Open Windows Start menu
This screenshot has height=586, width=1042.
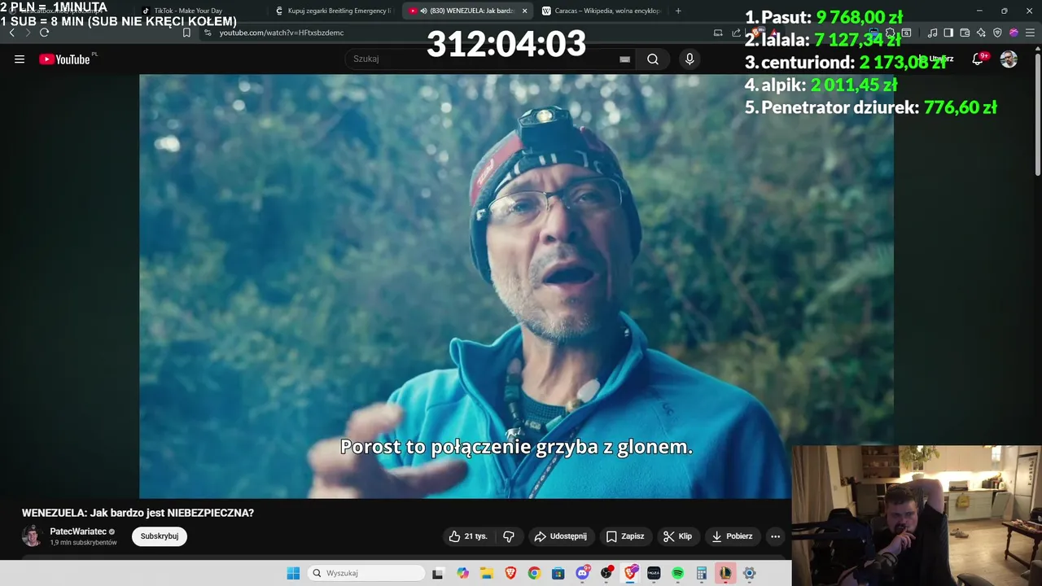pos(293,573)
